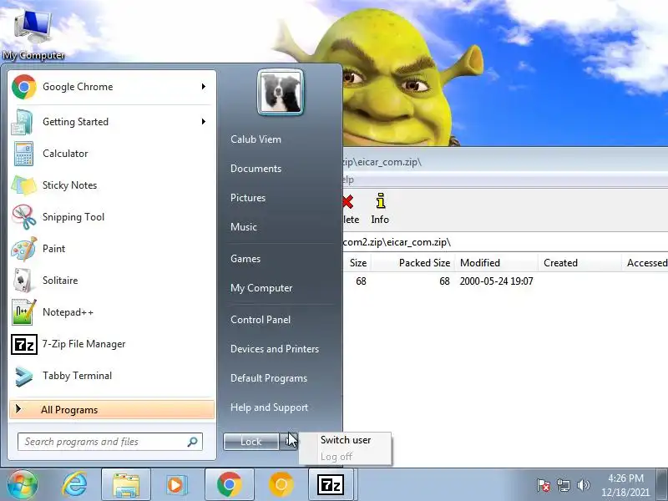Launch Getting Started from Start menu

[x=111, y=122]
